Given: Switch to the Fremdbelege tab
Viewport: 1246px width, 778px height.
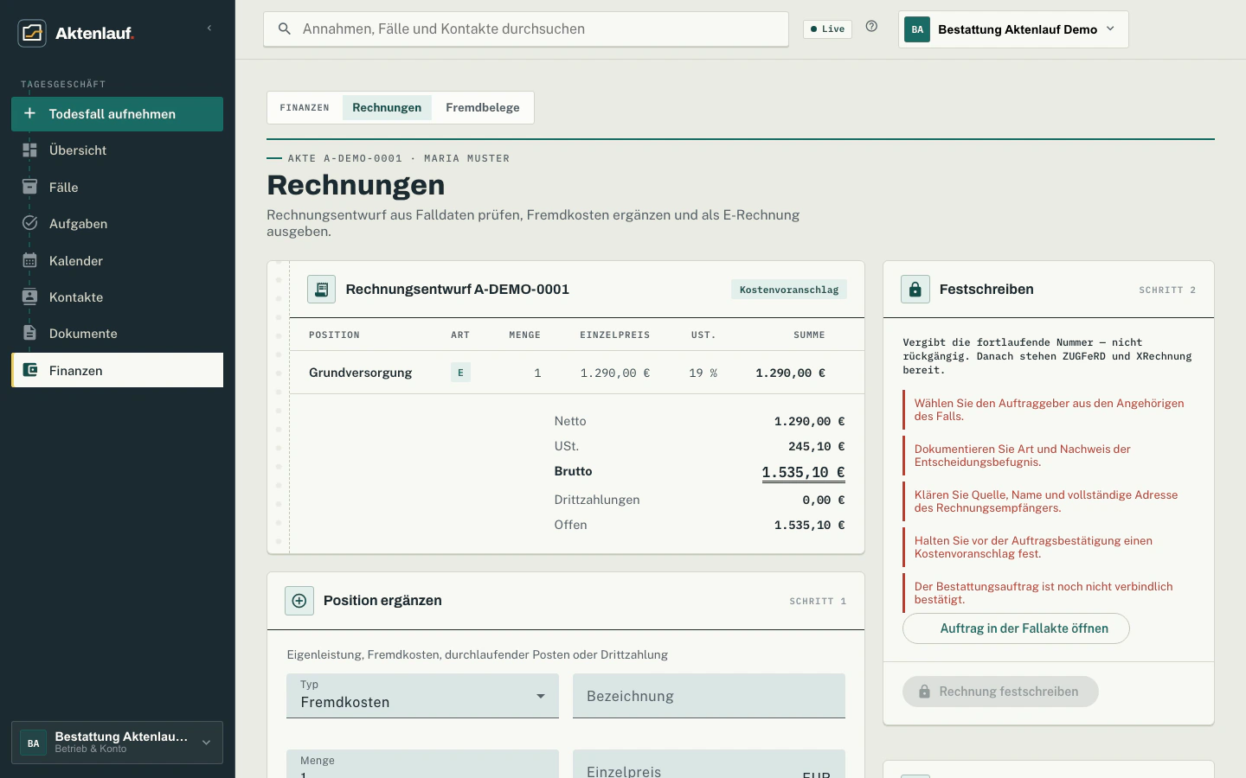Looking at the screenshot, I should (483, 107).
